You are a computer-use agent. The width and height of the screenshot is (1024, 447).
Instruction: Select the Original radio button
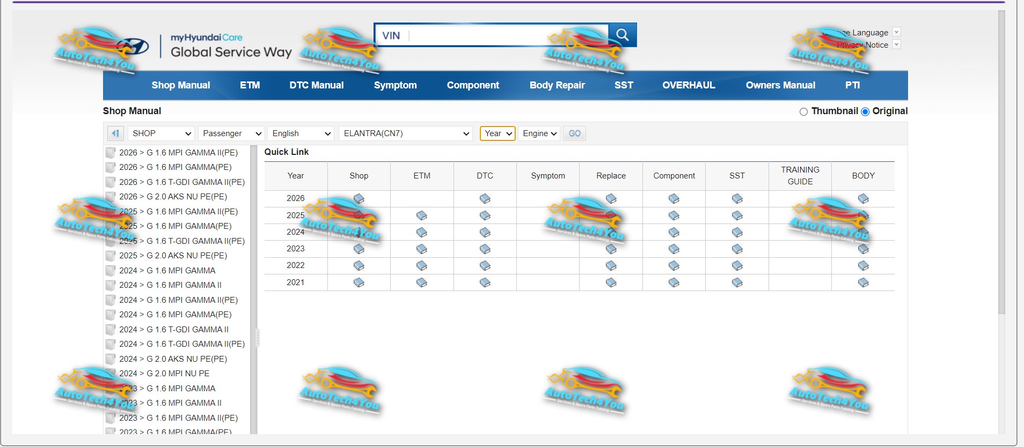(865, 111)
